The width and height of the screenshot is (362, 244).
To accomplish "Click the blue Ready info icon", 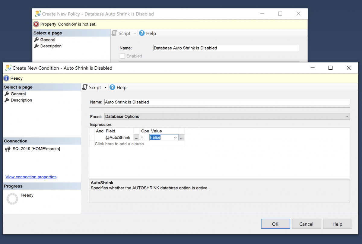I will (x=6, y=78).
